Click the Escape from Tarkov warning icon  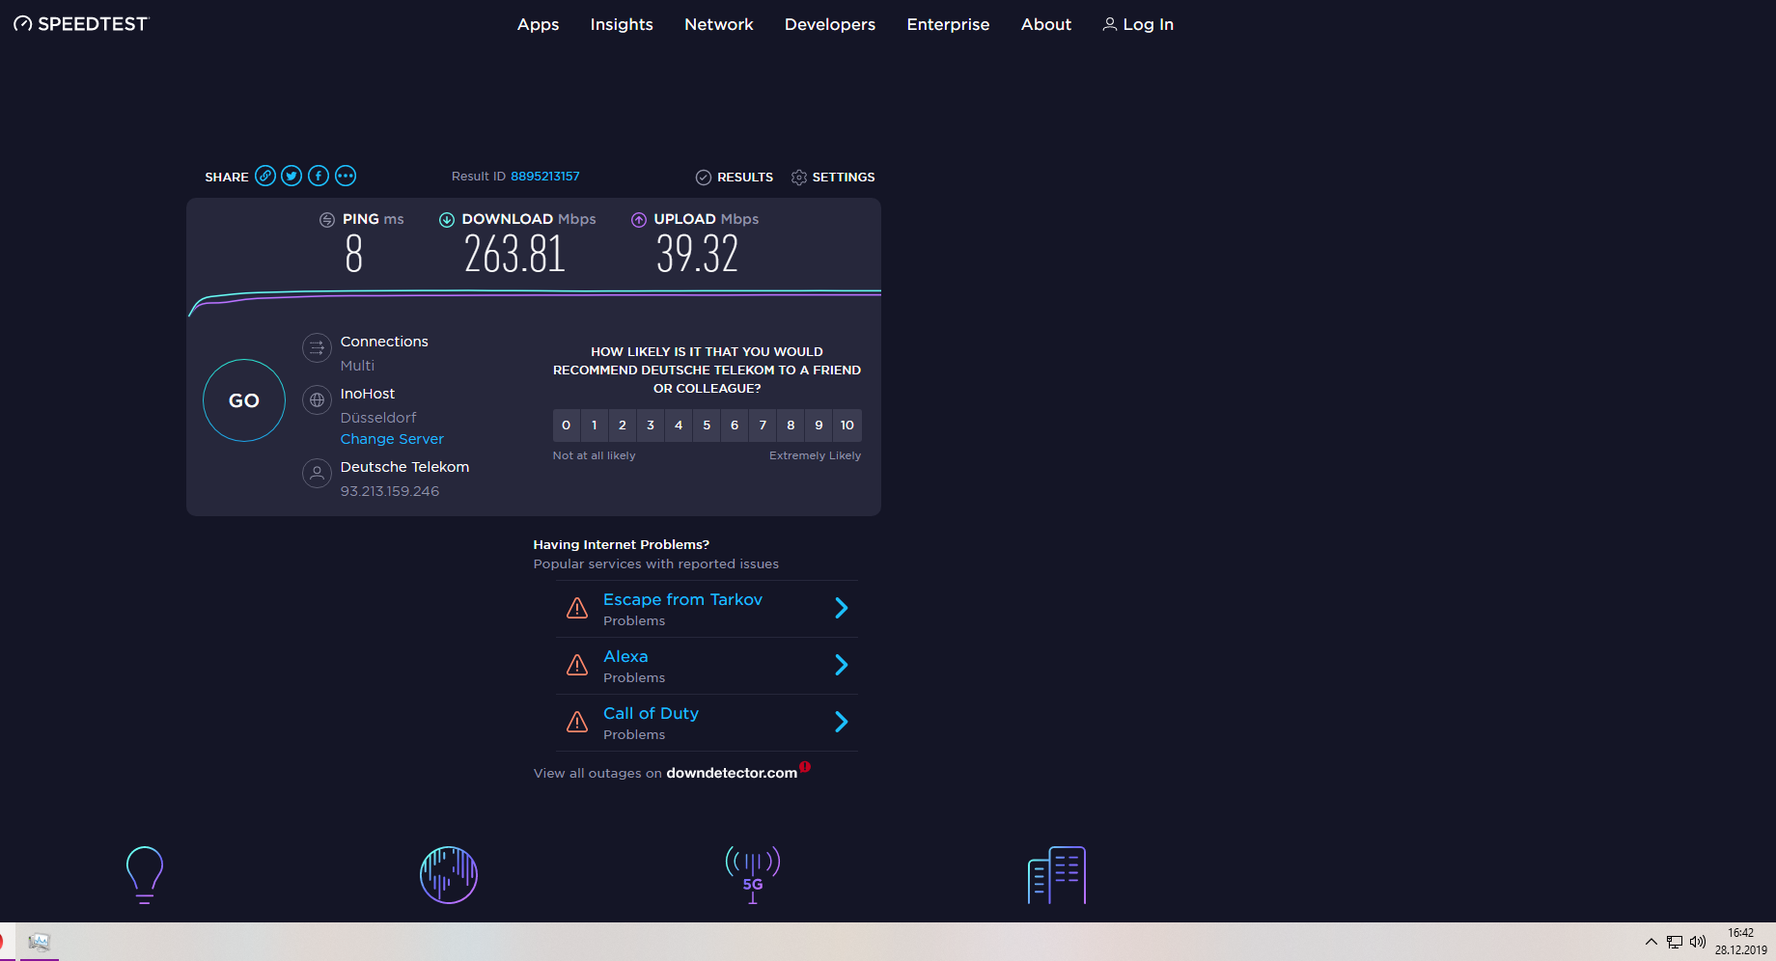577,608
